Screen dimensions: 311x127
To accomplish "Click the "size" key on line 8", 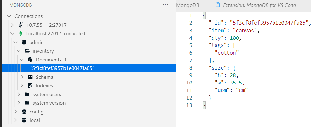I will (218, 68).
